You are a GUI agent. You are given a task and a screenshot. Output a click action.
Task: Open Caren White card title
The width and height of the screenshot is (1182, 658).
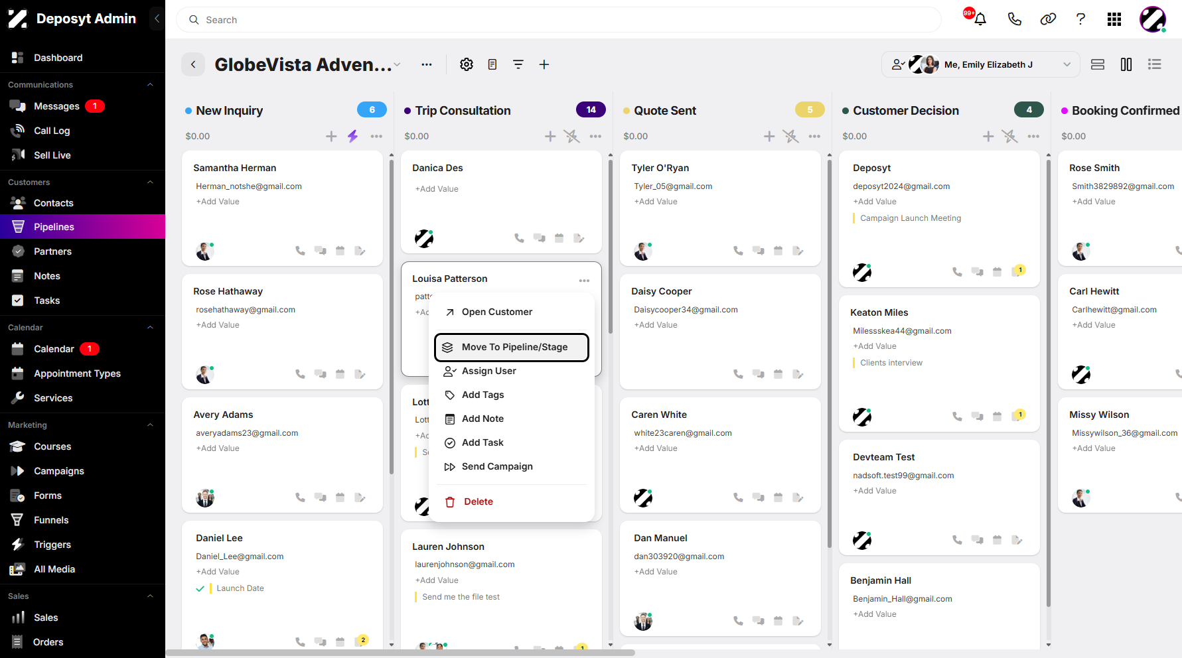(x=659, y=415)
